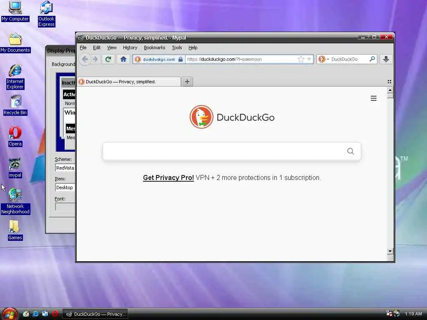Open the browser home page button
The image size is (427, 320).
click(123, 59)
